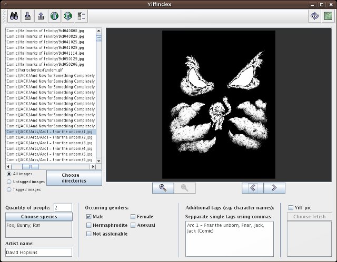Viewport: 337px width, 262px height.
Task: Open window menu icon in title bar
Action: point(5,4)
